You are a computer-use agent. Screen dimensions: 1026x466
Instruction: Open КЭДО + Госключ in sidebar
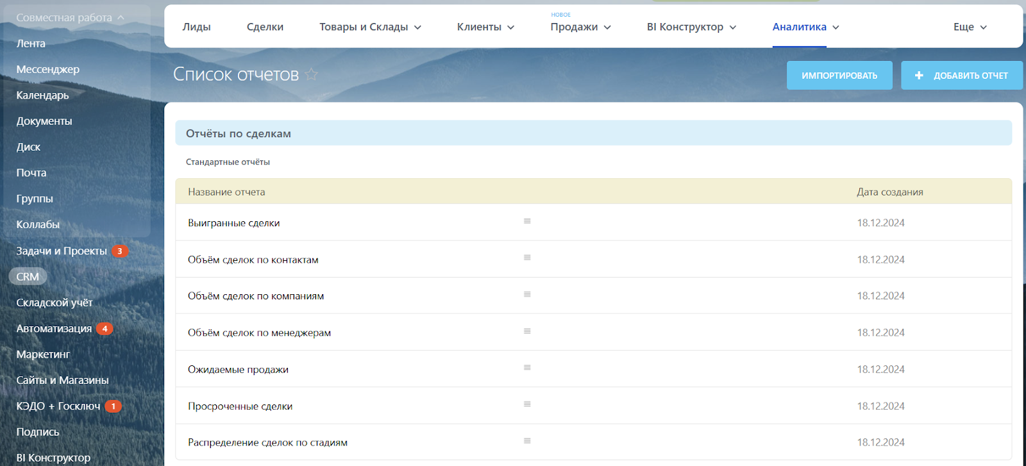58,406
